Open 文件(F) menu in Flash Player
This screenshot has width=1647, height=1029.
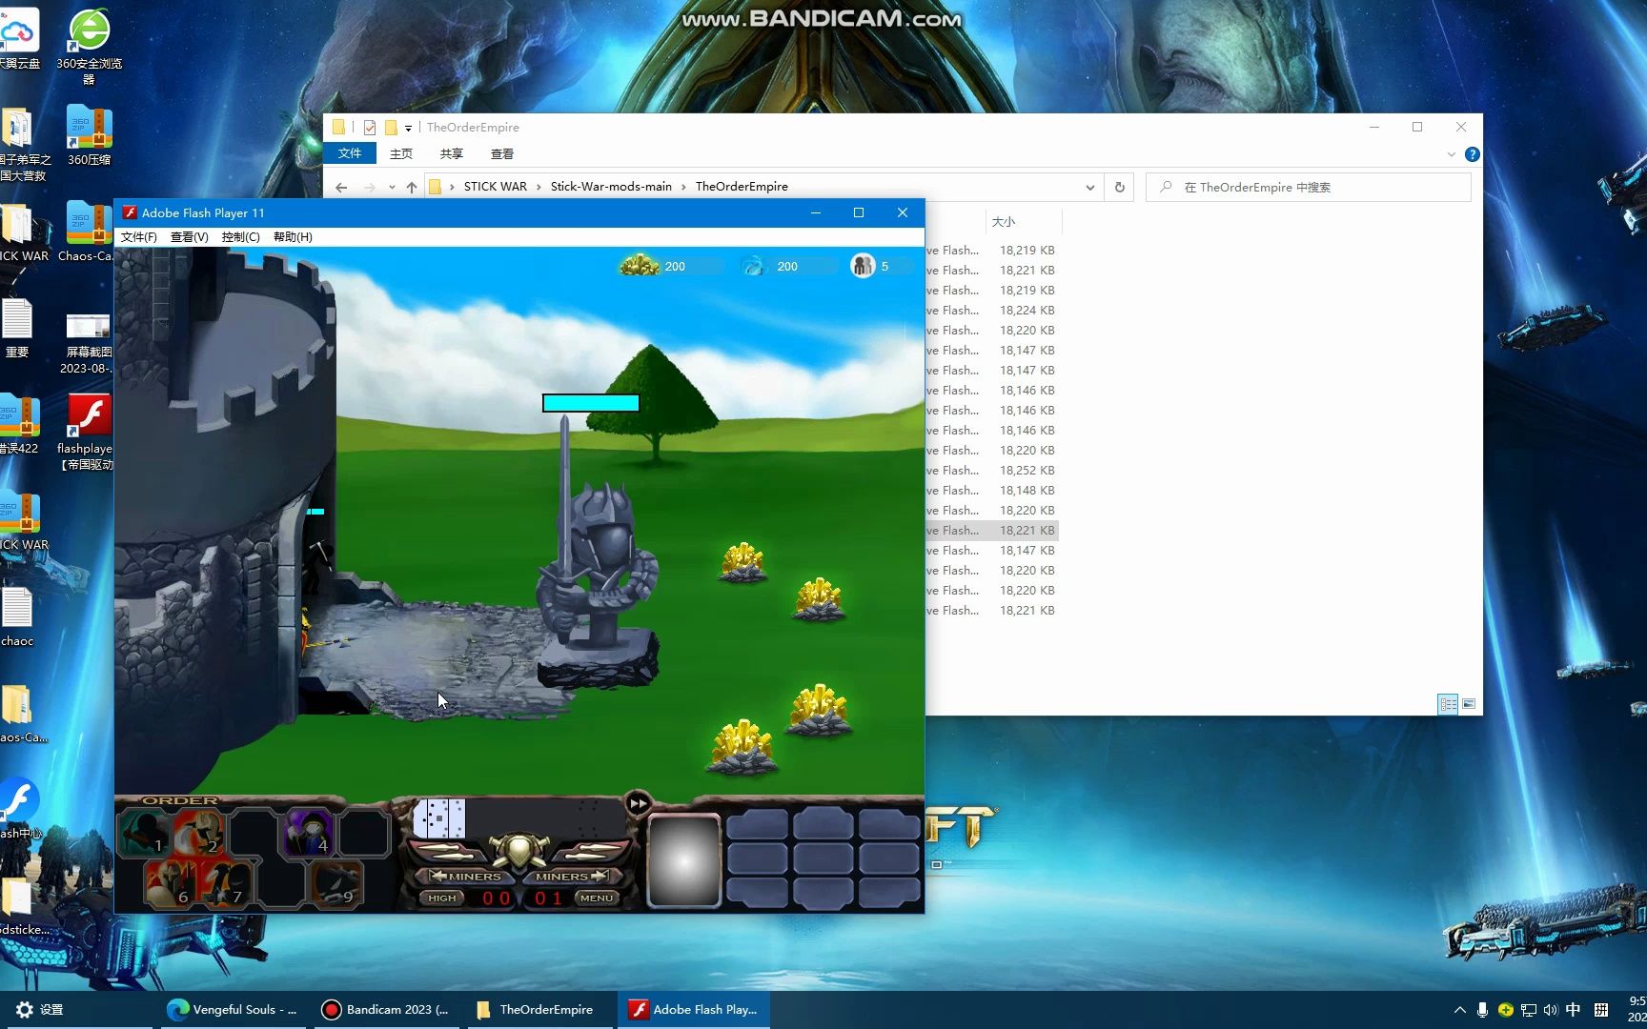click(138, 237)
